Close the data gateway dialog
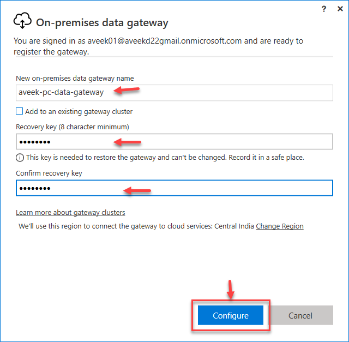 point(340,9)
